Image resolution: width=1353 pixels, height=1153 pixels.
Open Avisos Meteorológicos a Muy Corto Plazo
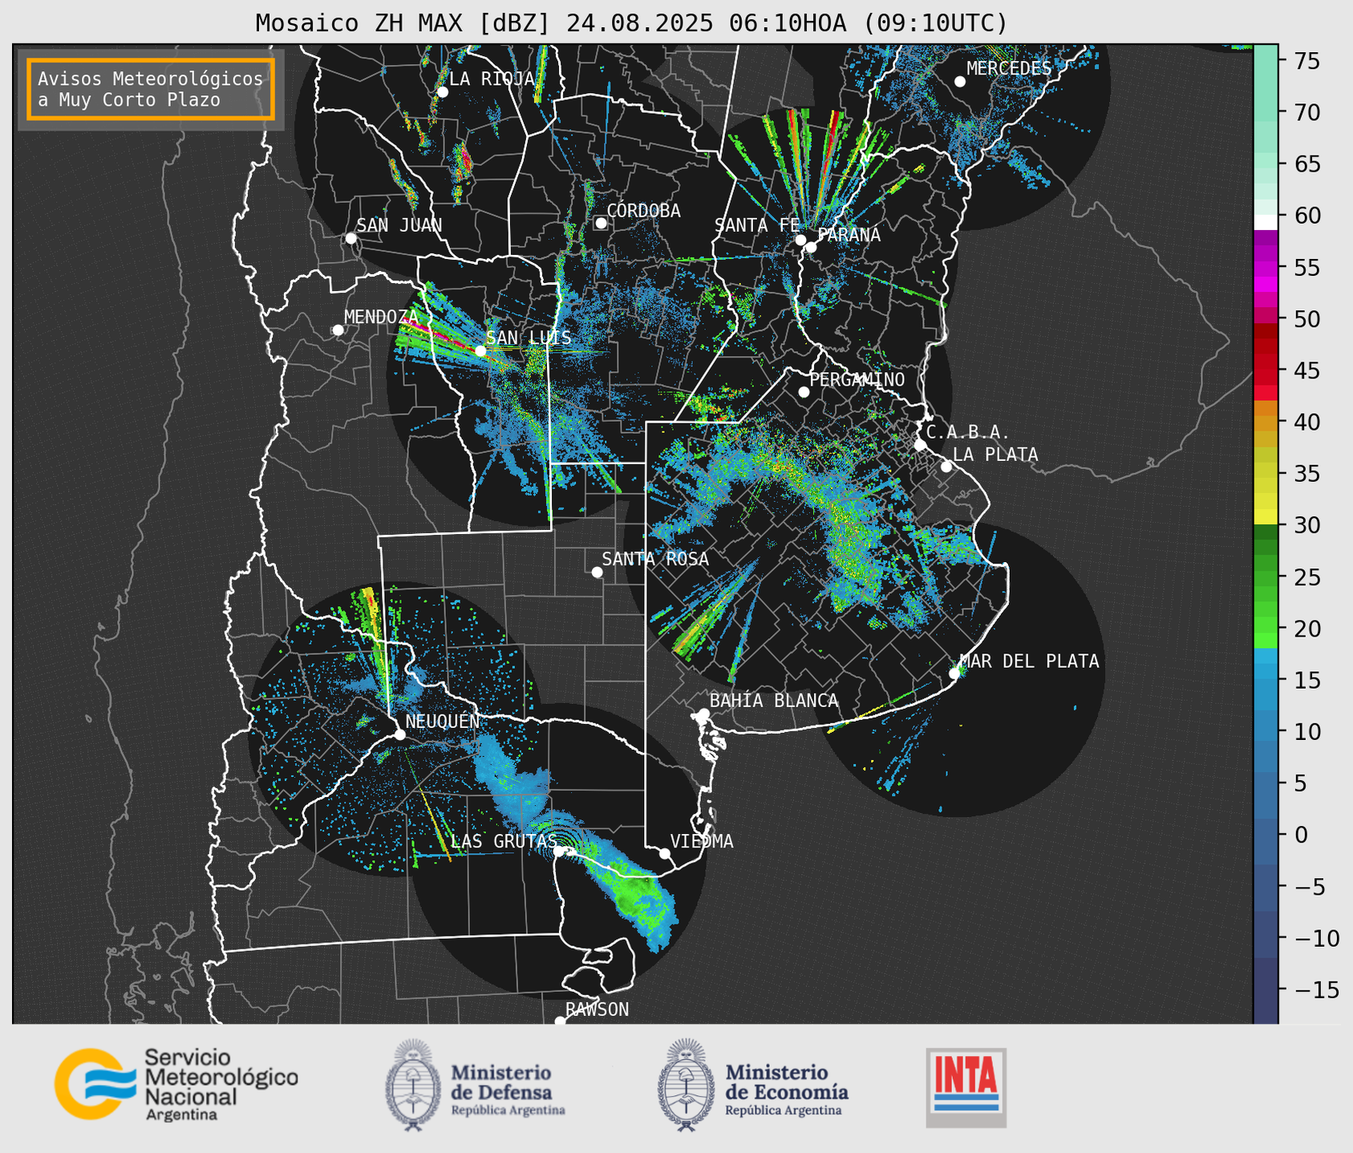pos(151,89)
